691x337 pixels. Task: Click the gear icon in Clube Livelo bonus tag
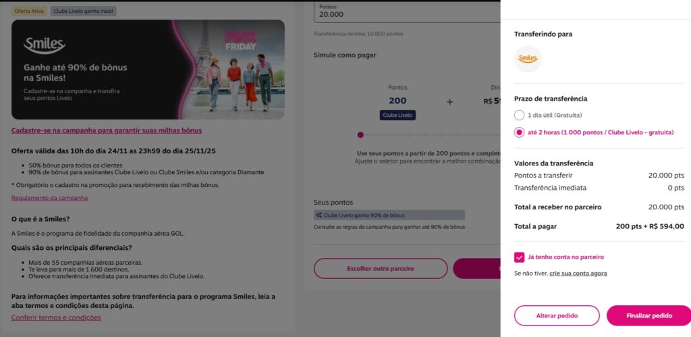pos(319,215)
